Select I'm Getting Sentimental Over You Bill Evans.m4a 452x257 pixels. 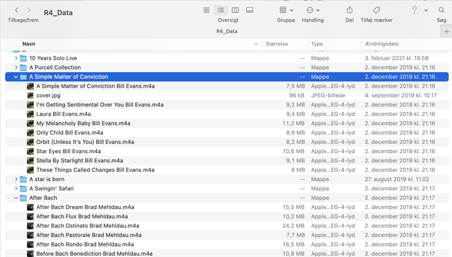pos(100,105)
